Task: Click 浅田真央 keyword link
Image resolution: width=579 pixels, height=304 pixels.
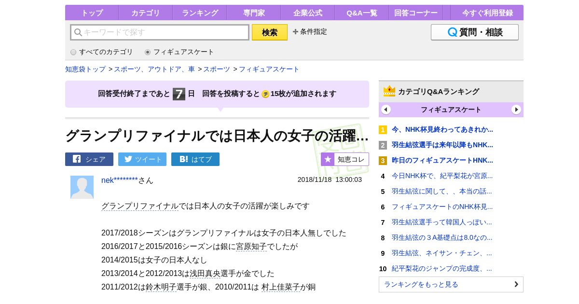Action: click(x=205, y=274)
